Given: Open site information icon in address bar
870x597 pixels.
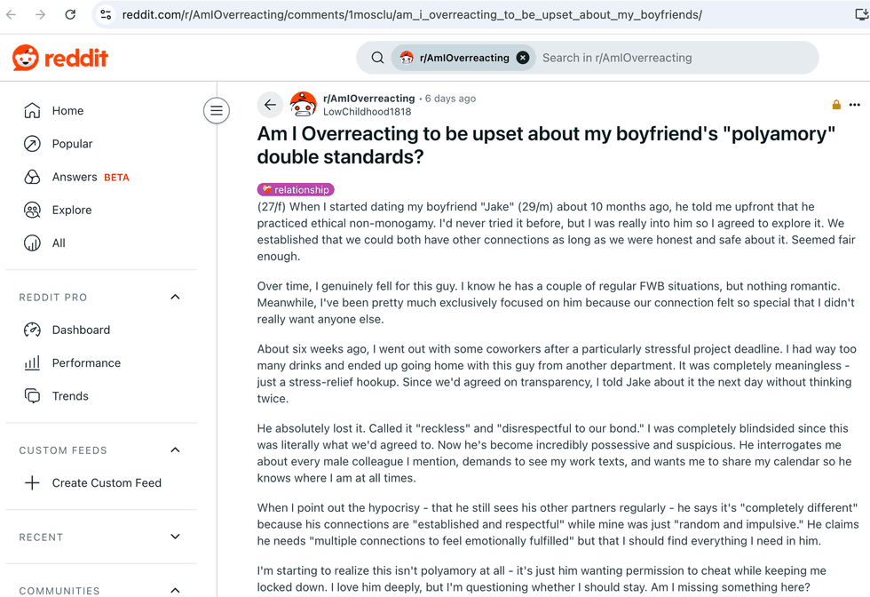Looking at the screenshot, I should tap(106, 14).
